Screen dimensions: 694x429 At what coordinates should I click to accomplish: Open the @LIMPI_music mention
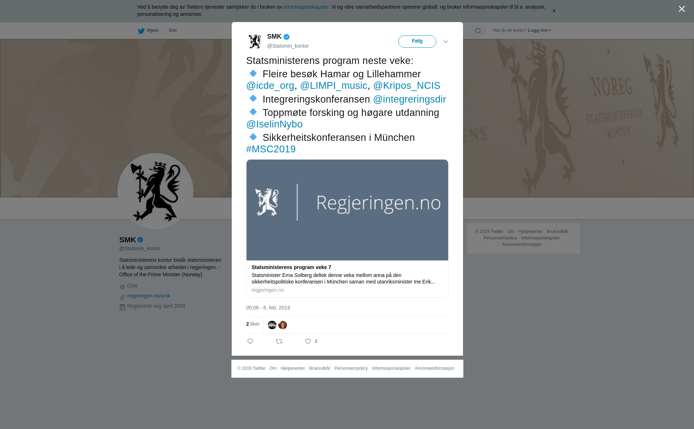point(334,86)
